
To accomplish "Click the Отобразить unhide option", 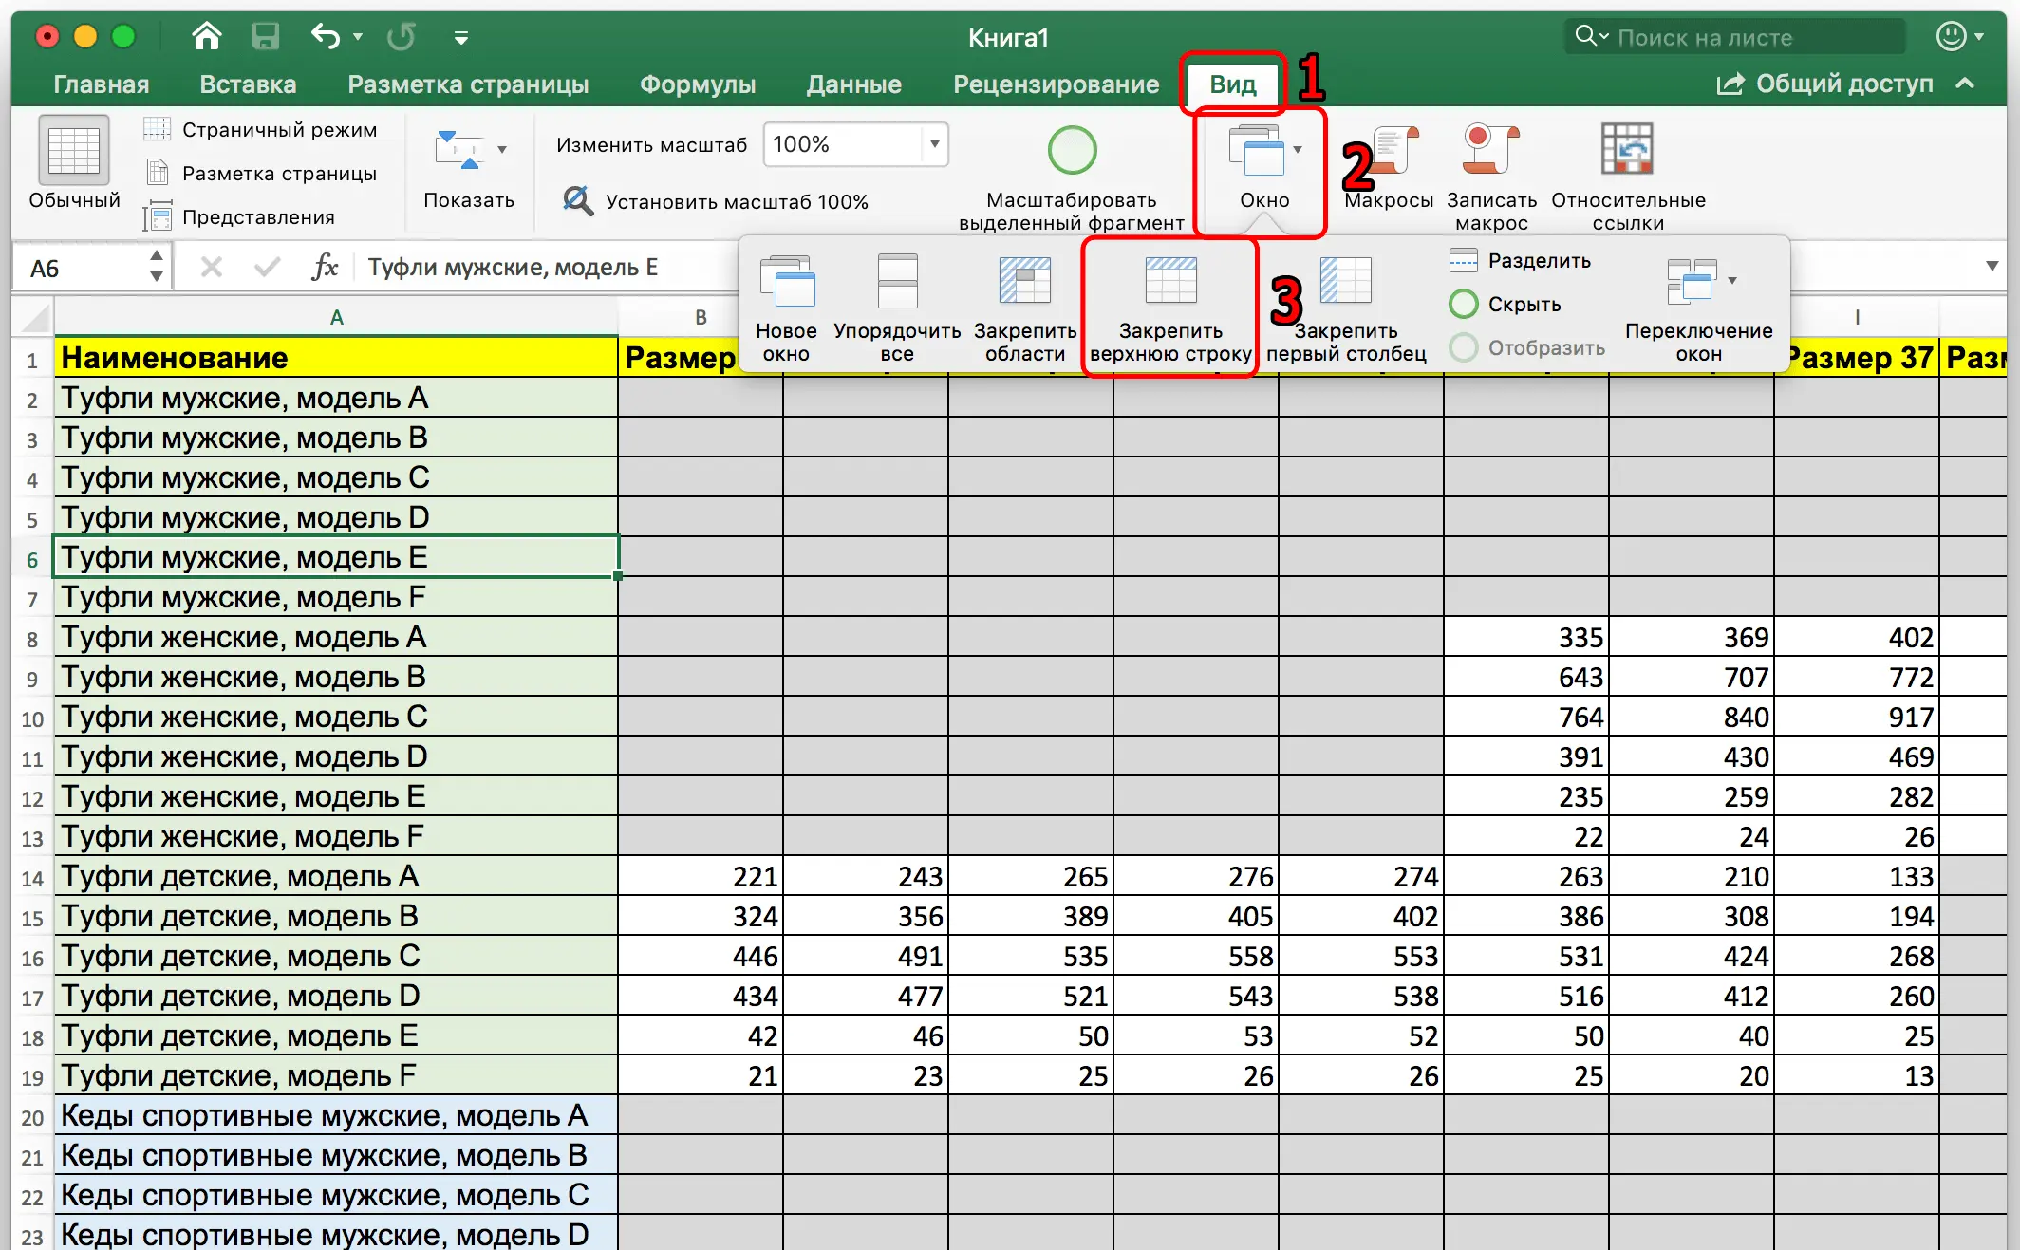I will pyautogui.click(x=1527, y=347).
